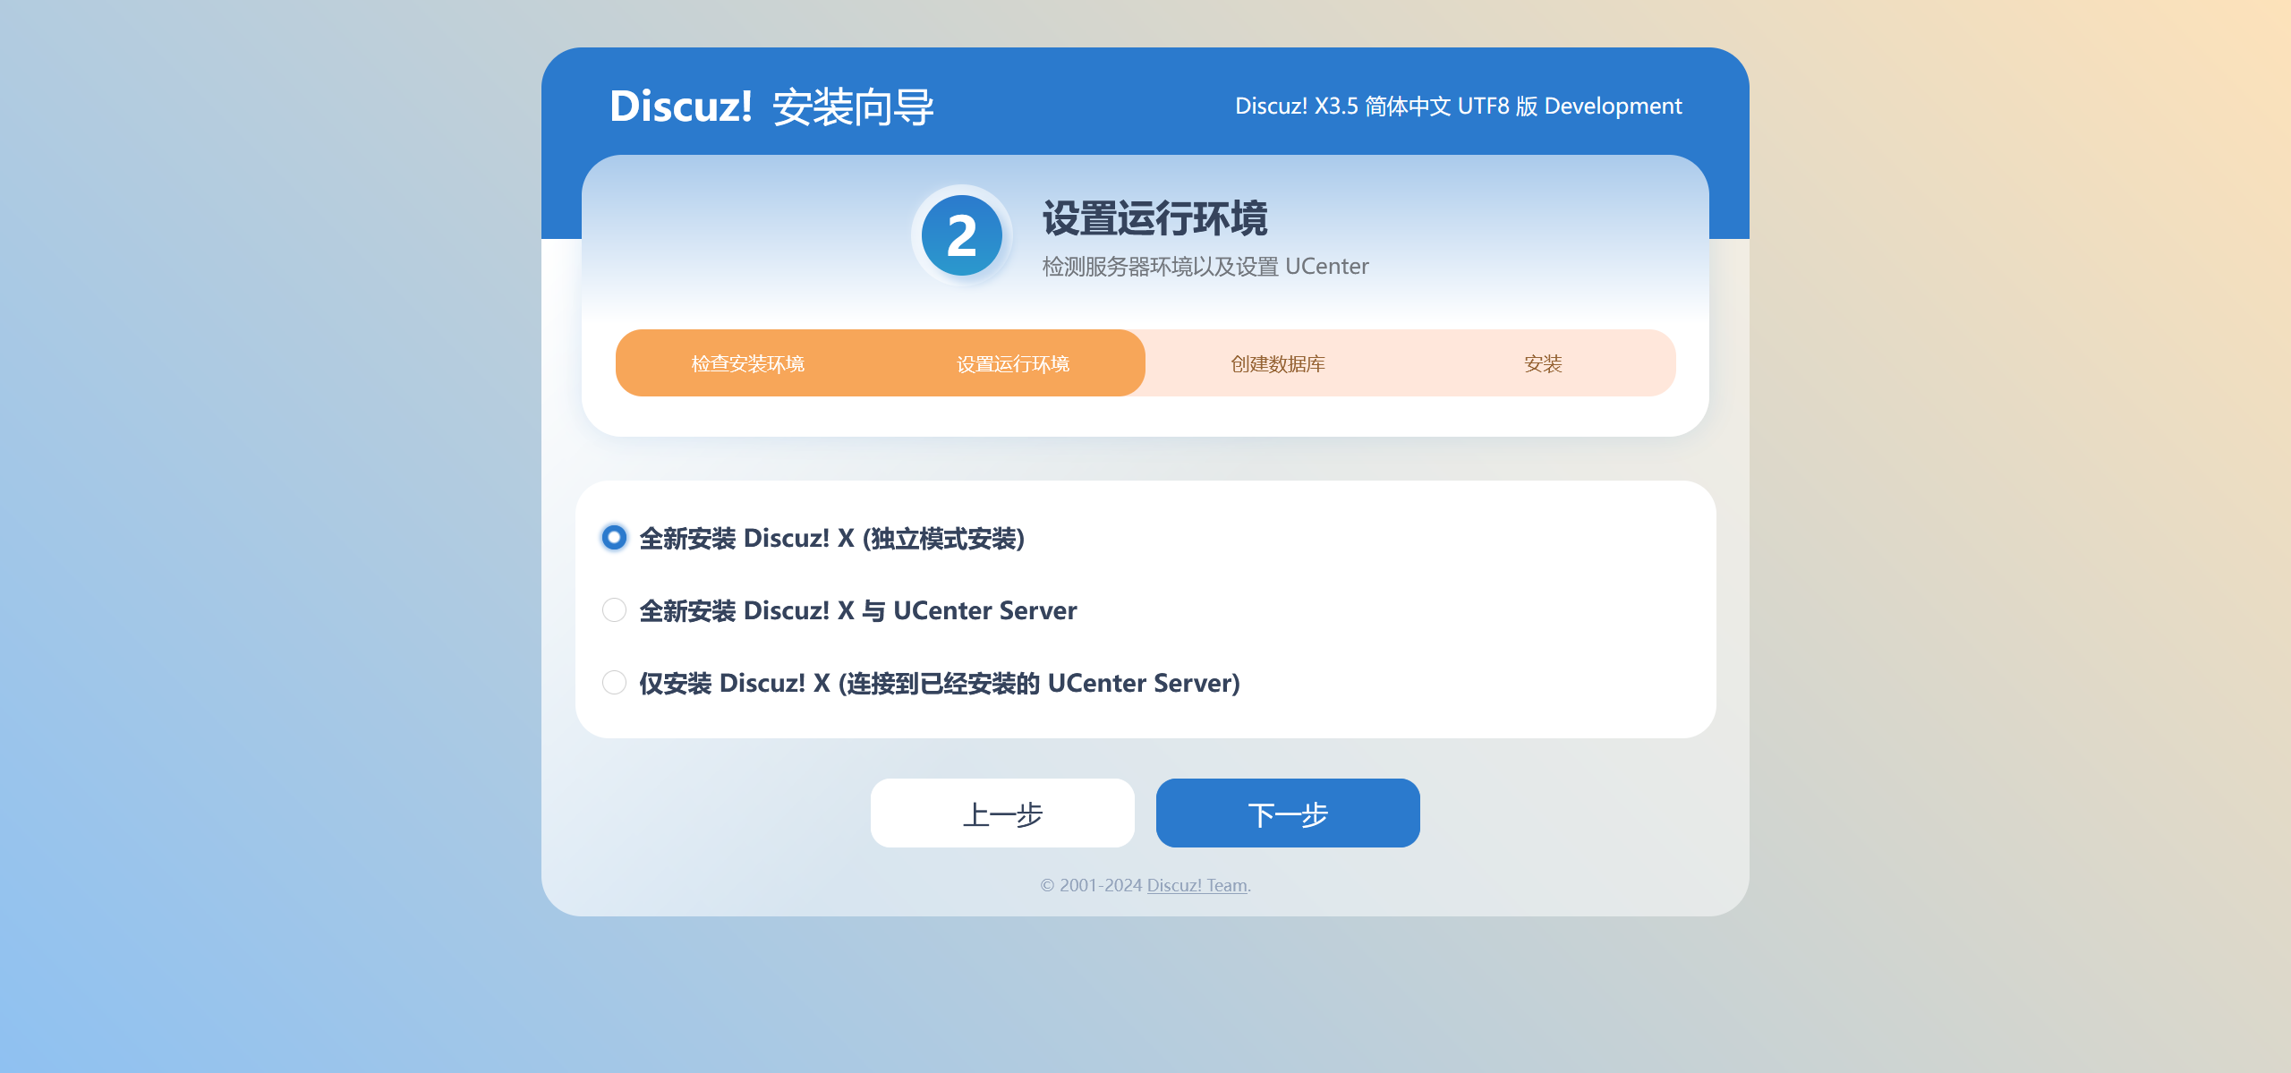Viewport: 2291px width, 1073px height.
Task: Choose connect to existing UCenter Server radio
Action: 614,683
